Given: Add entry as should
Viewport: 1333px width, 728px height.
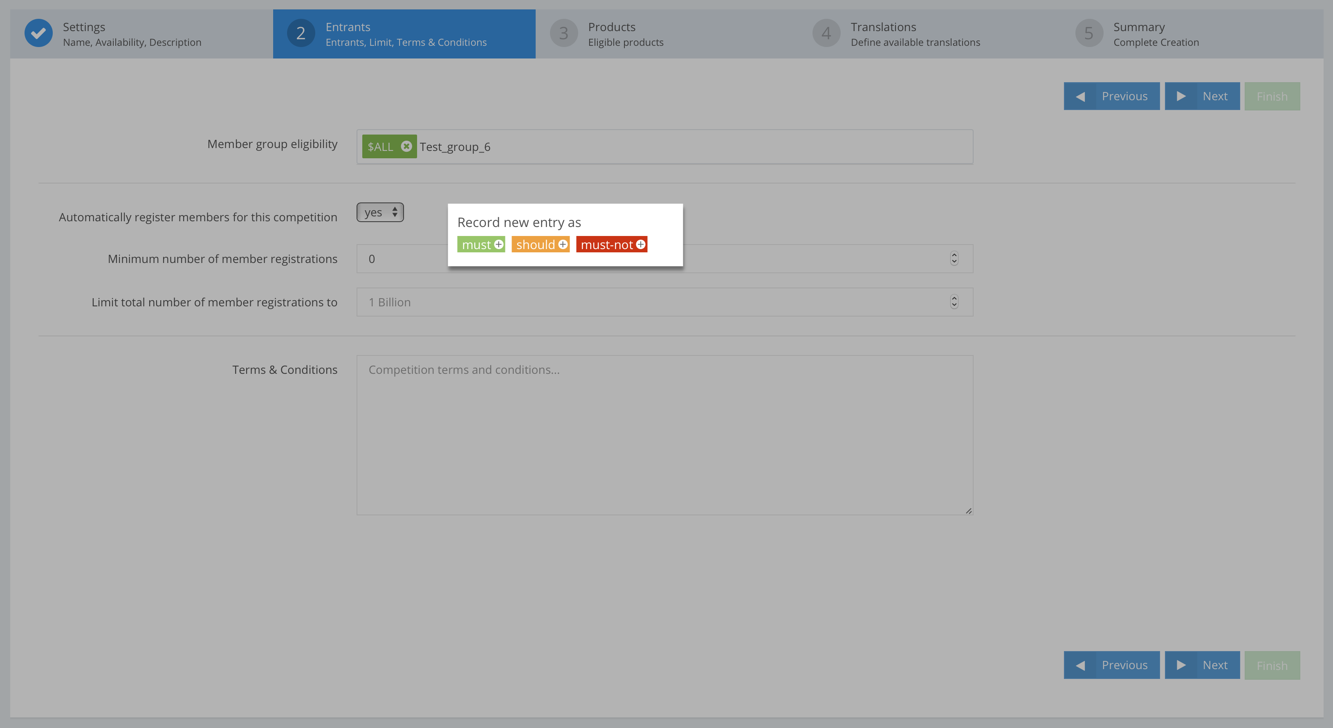Looking at the screenshot, I should point(540,244).
